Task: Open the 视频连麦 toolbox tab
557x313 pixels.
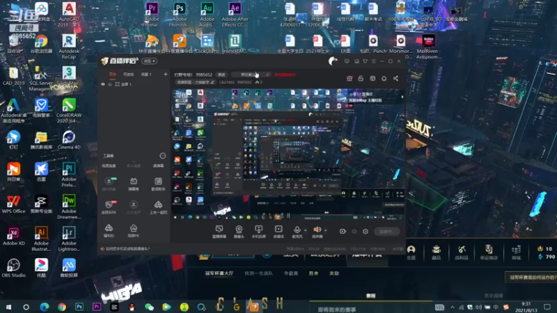Action: [x=109, y=166]
